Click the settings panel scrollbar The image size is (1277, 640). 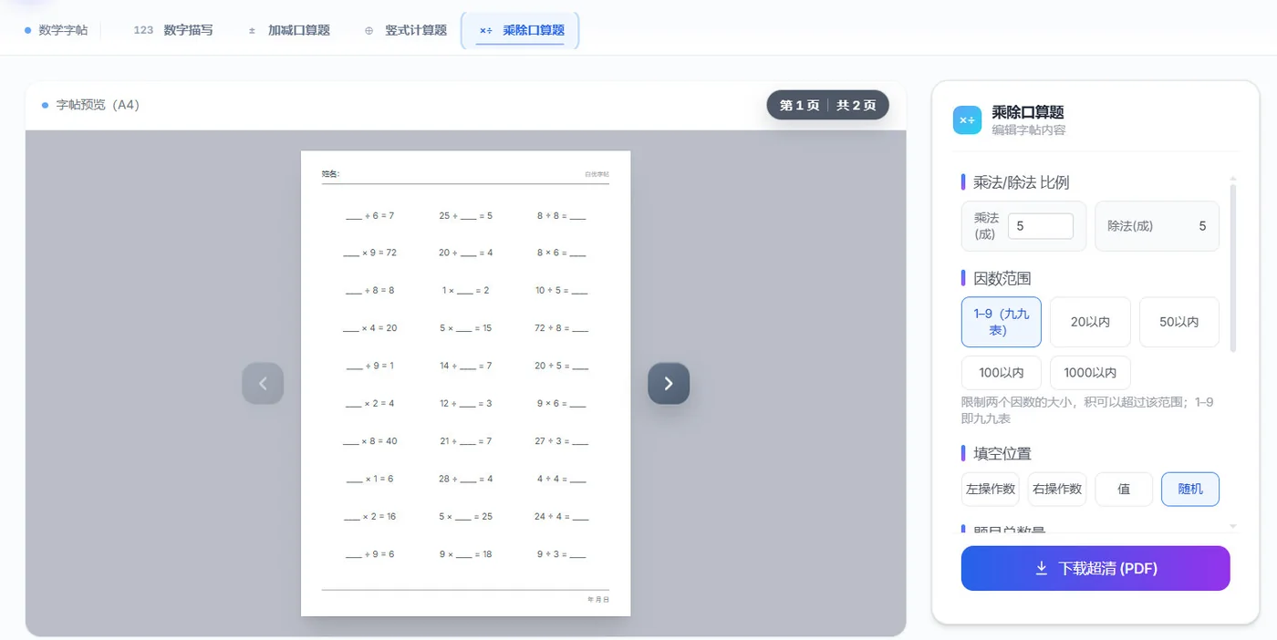click(x=1233, y=266)
